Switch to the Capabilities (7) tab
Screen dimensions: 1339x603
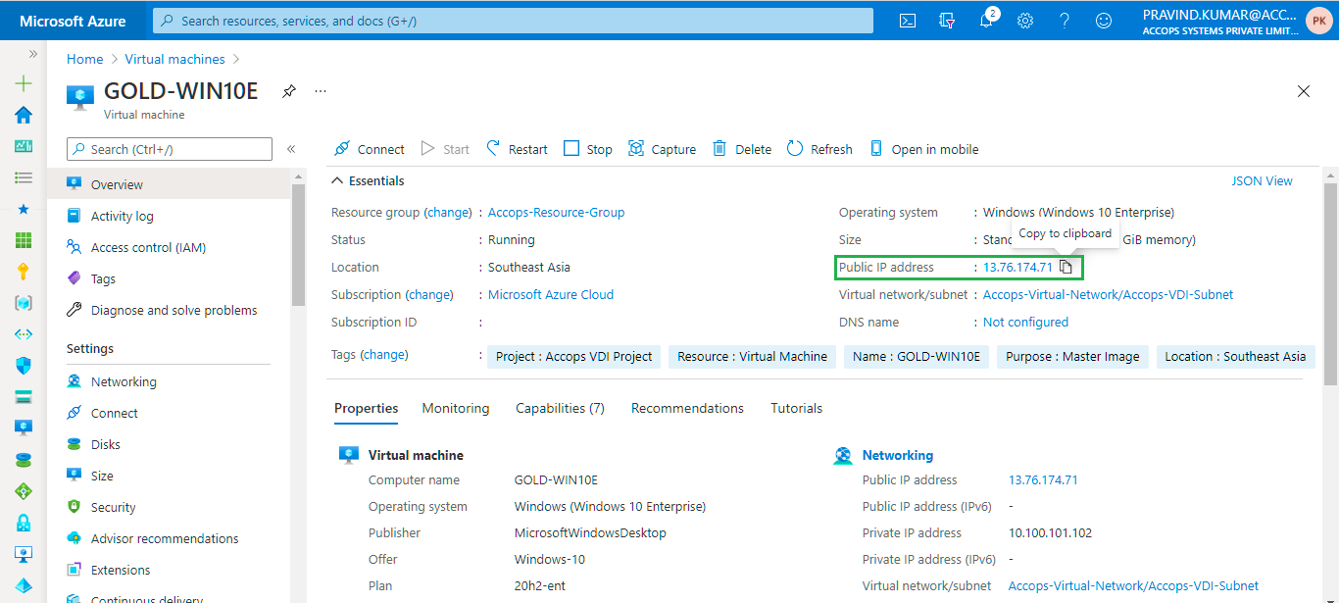point(560,408)
